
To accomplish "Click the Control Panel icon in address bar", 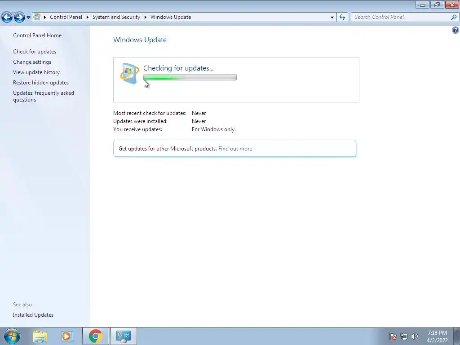I will click(x=37, y=17).
